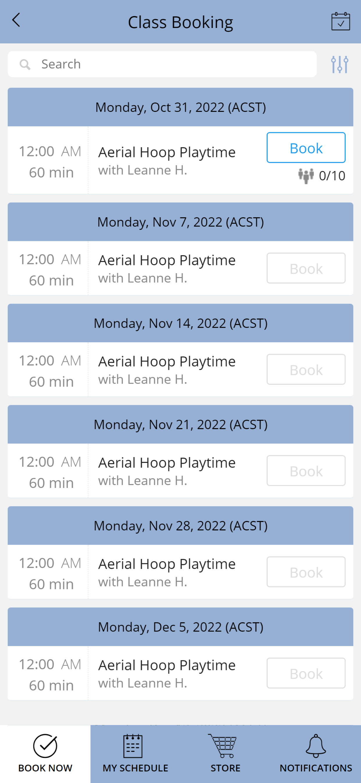Select the Nov 28 Aerial Hoop Playtime entry

tap(180, 572)
